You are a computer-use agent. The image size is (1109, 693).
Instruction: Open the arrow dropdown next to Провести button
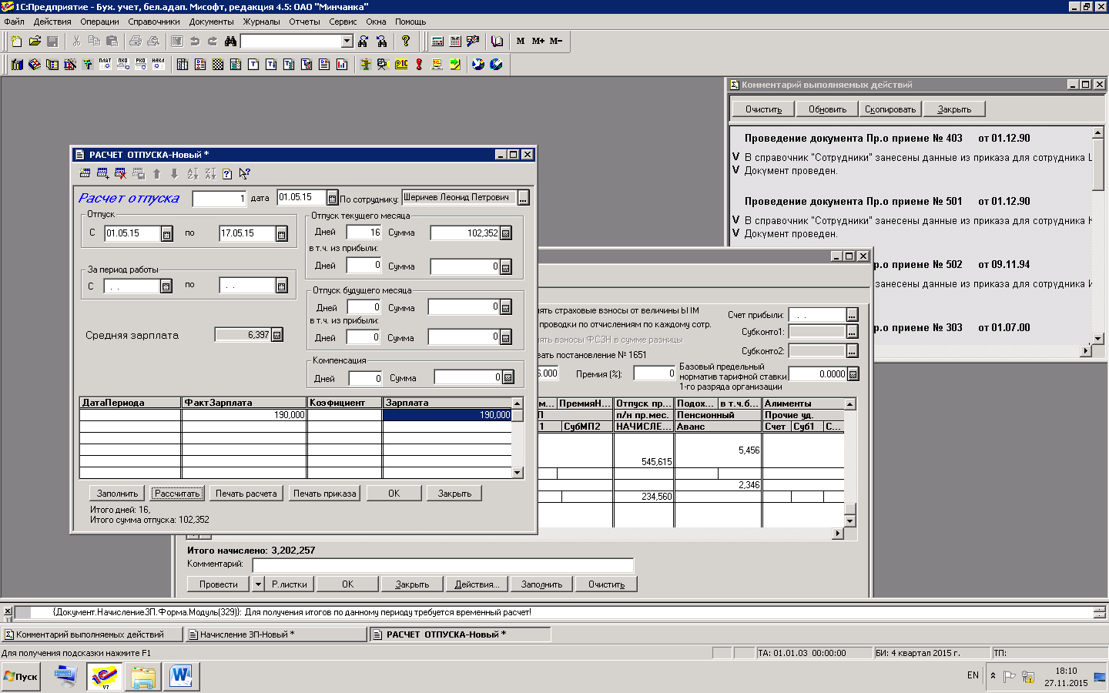(x=258, y=584)
